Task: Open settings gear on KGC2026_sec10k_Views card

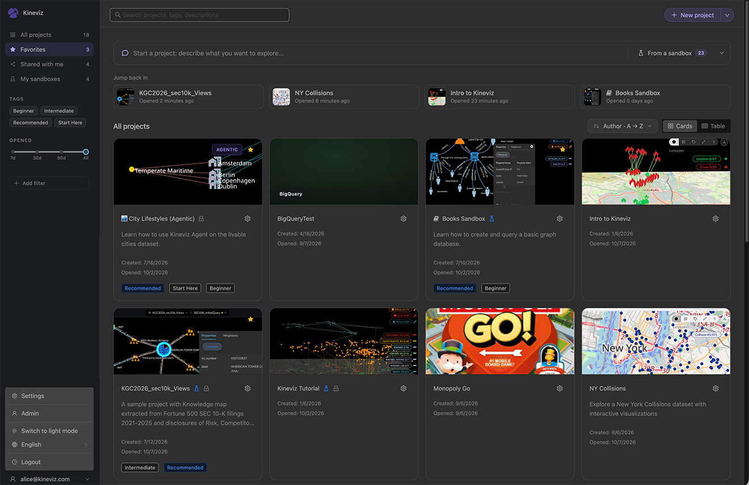Action: pyautogui.click(x=247, y=389)
